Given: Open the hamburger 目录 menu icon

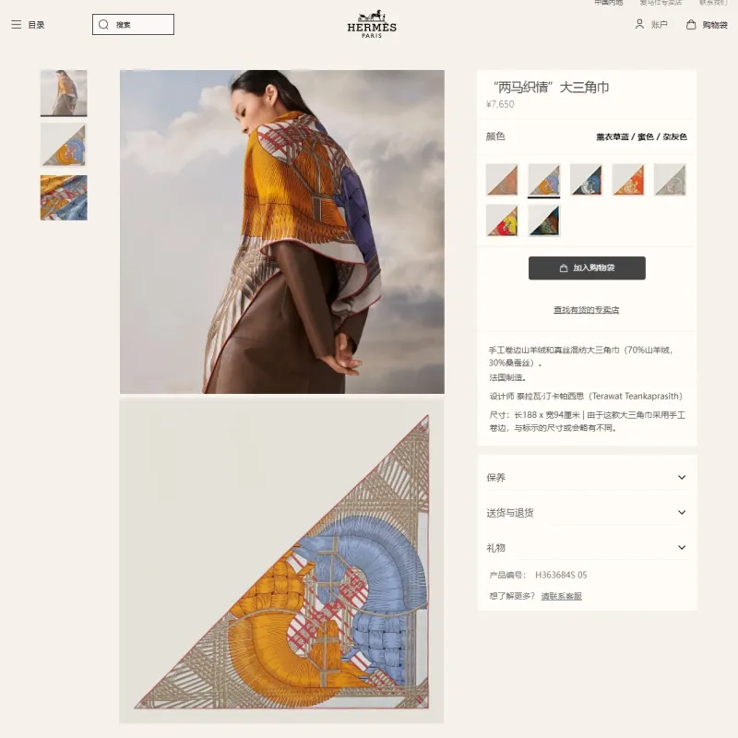Looking at the screenshot, I should [16, 25].
